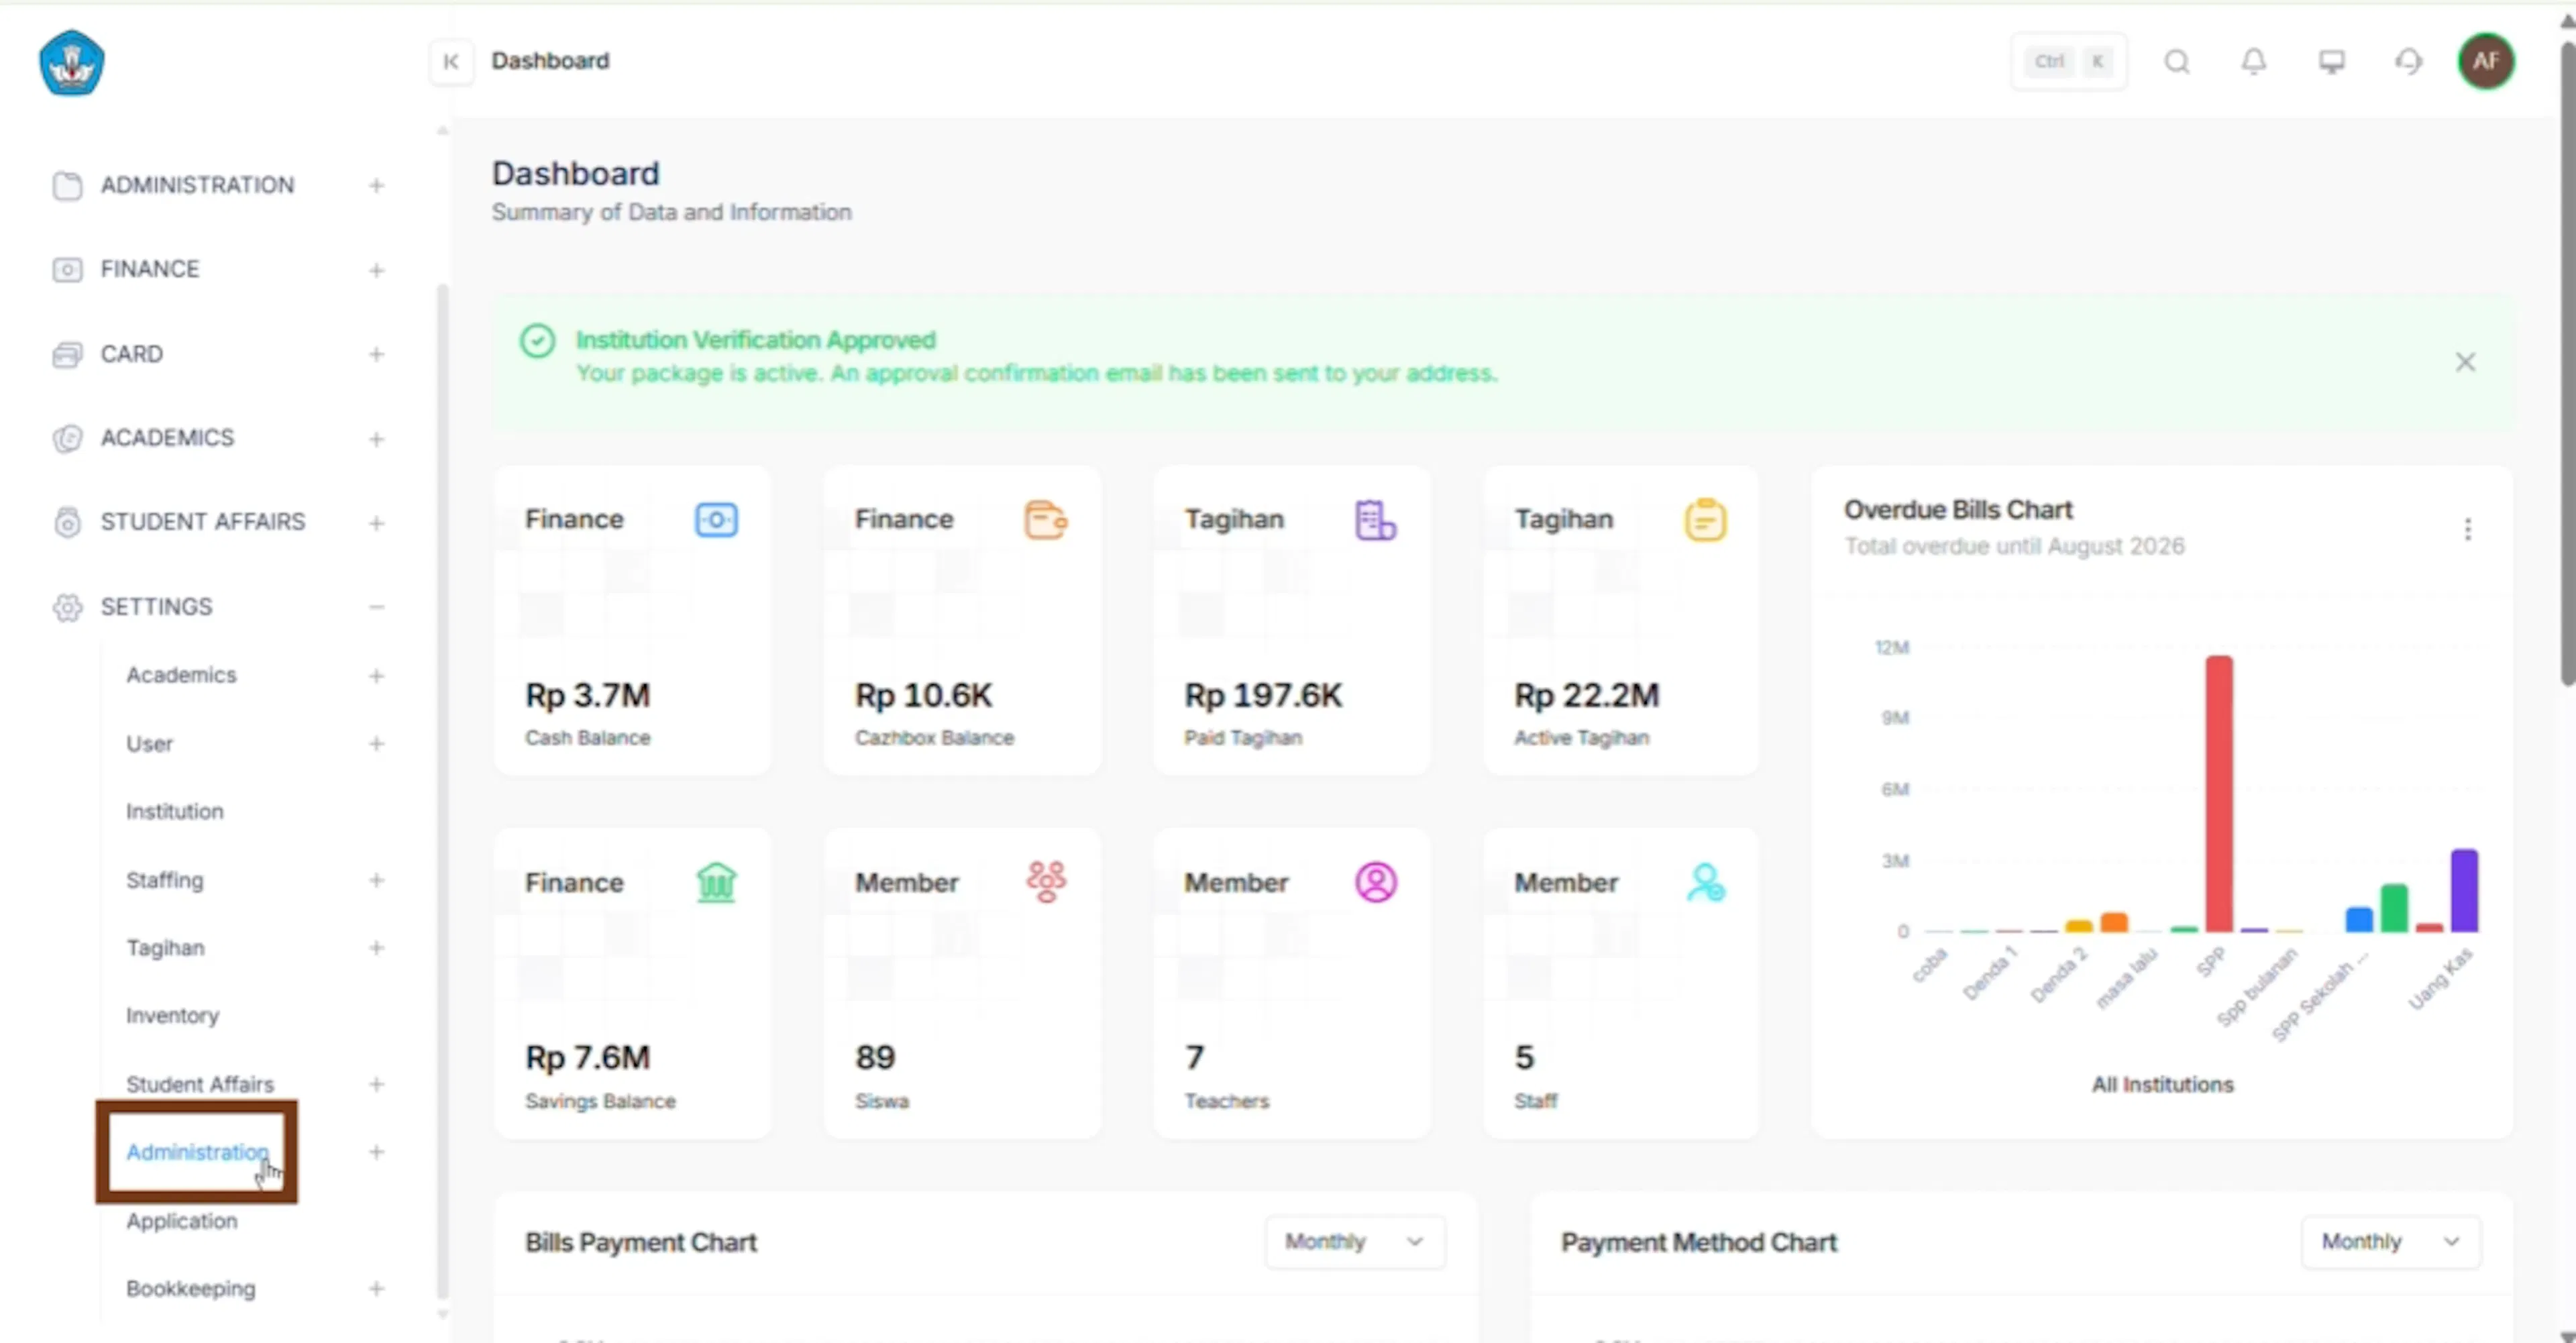Click the monitor display icon in header

click(x=2331, y=62)
